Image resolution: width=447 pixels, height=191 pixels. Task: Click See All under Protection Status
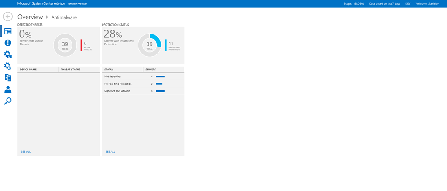click(x=110, y=151)
